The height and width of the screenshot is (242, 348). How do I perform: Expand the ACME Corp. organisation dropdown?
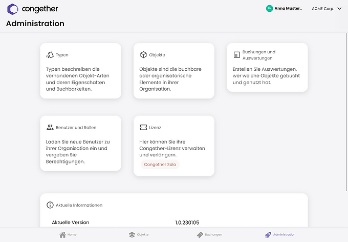coord(327,9)
